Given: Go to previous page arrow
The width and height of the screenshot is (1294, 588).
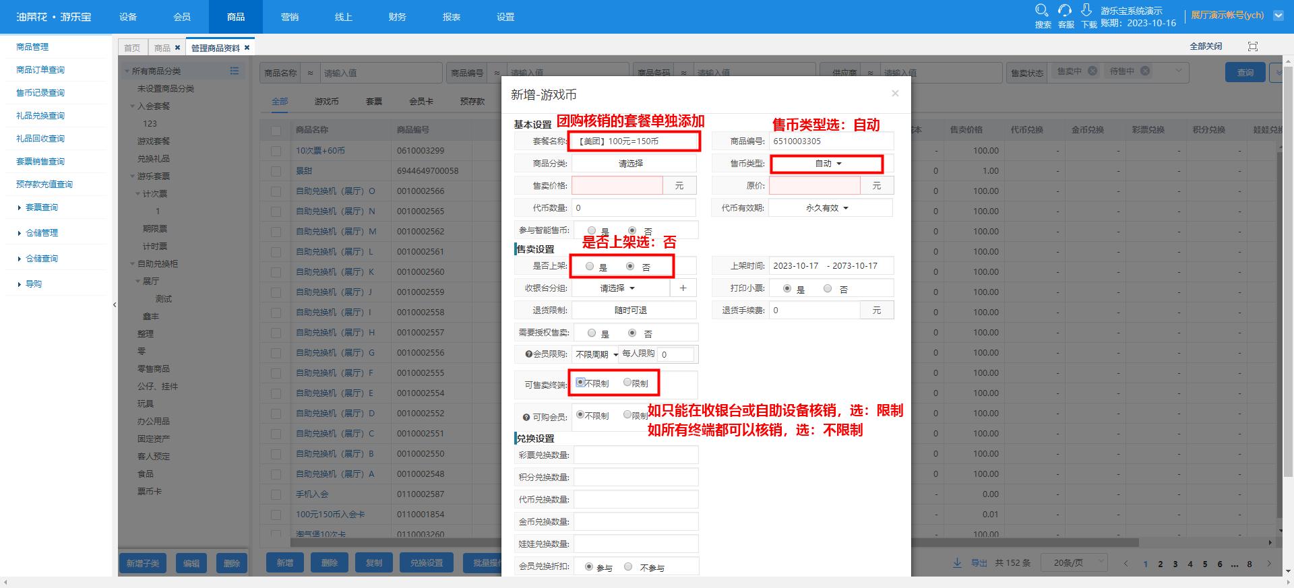Looking at the screenshot, I should [1126, 563].
